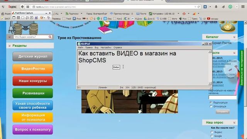This screenshot has width=247, height=139.
Task: Open Справка menu in AkelPad
Action: tap(117, 47)
